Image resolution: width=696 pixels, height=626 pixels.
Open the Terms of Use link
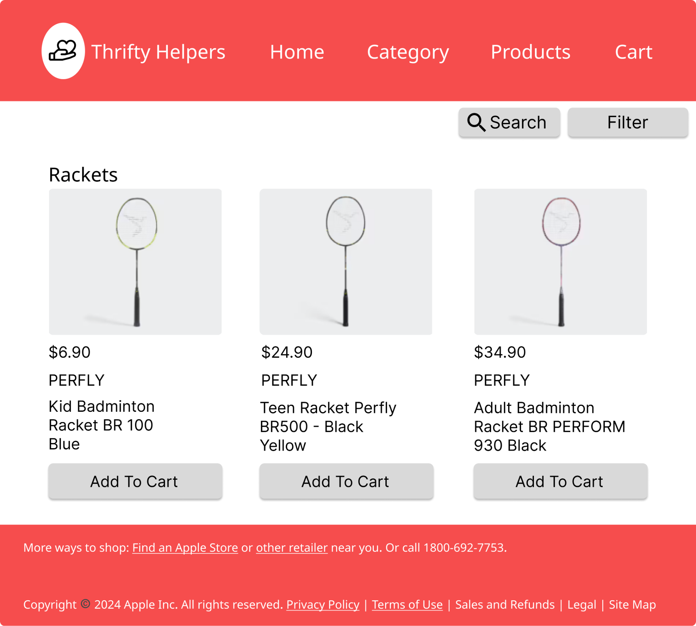pyautogui.click(x=407, y=605)
